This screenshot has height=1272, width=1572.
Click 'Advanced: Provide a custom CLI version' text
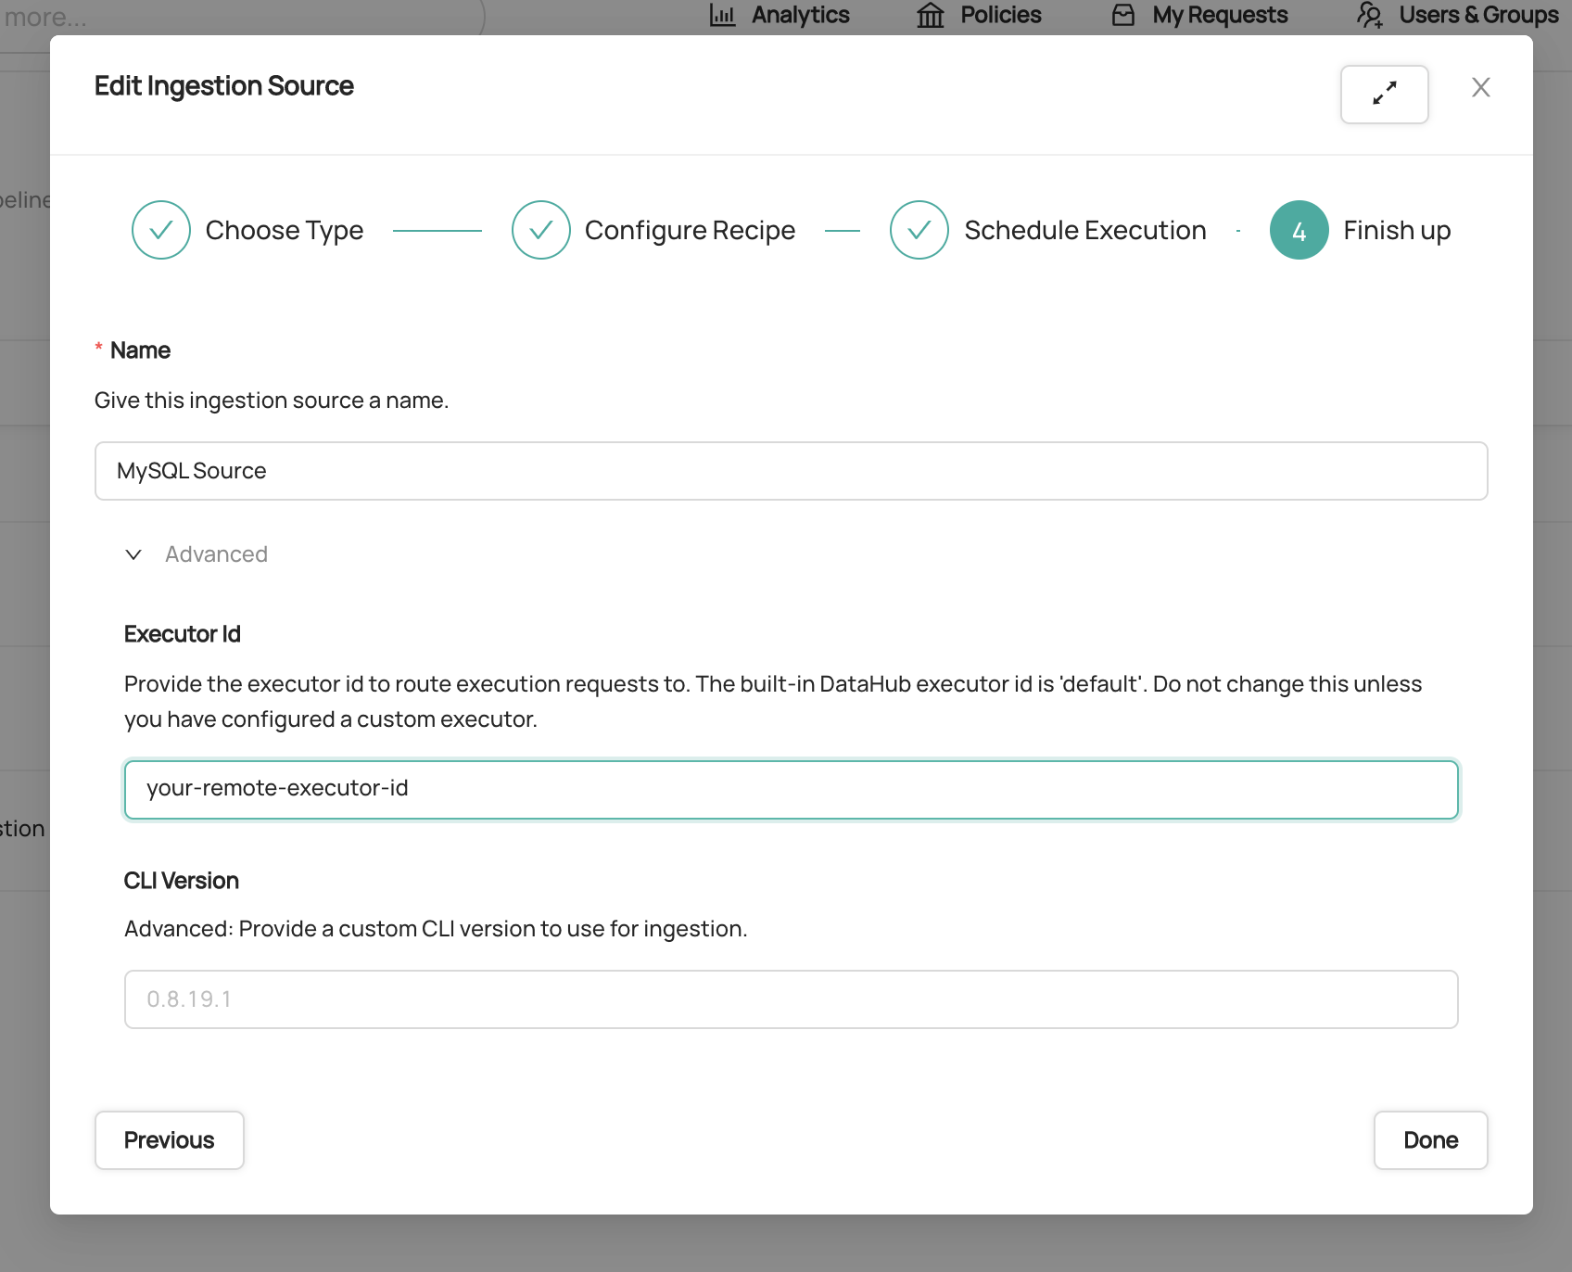pyautogui.click(x=436, y=929)
